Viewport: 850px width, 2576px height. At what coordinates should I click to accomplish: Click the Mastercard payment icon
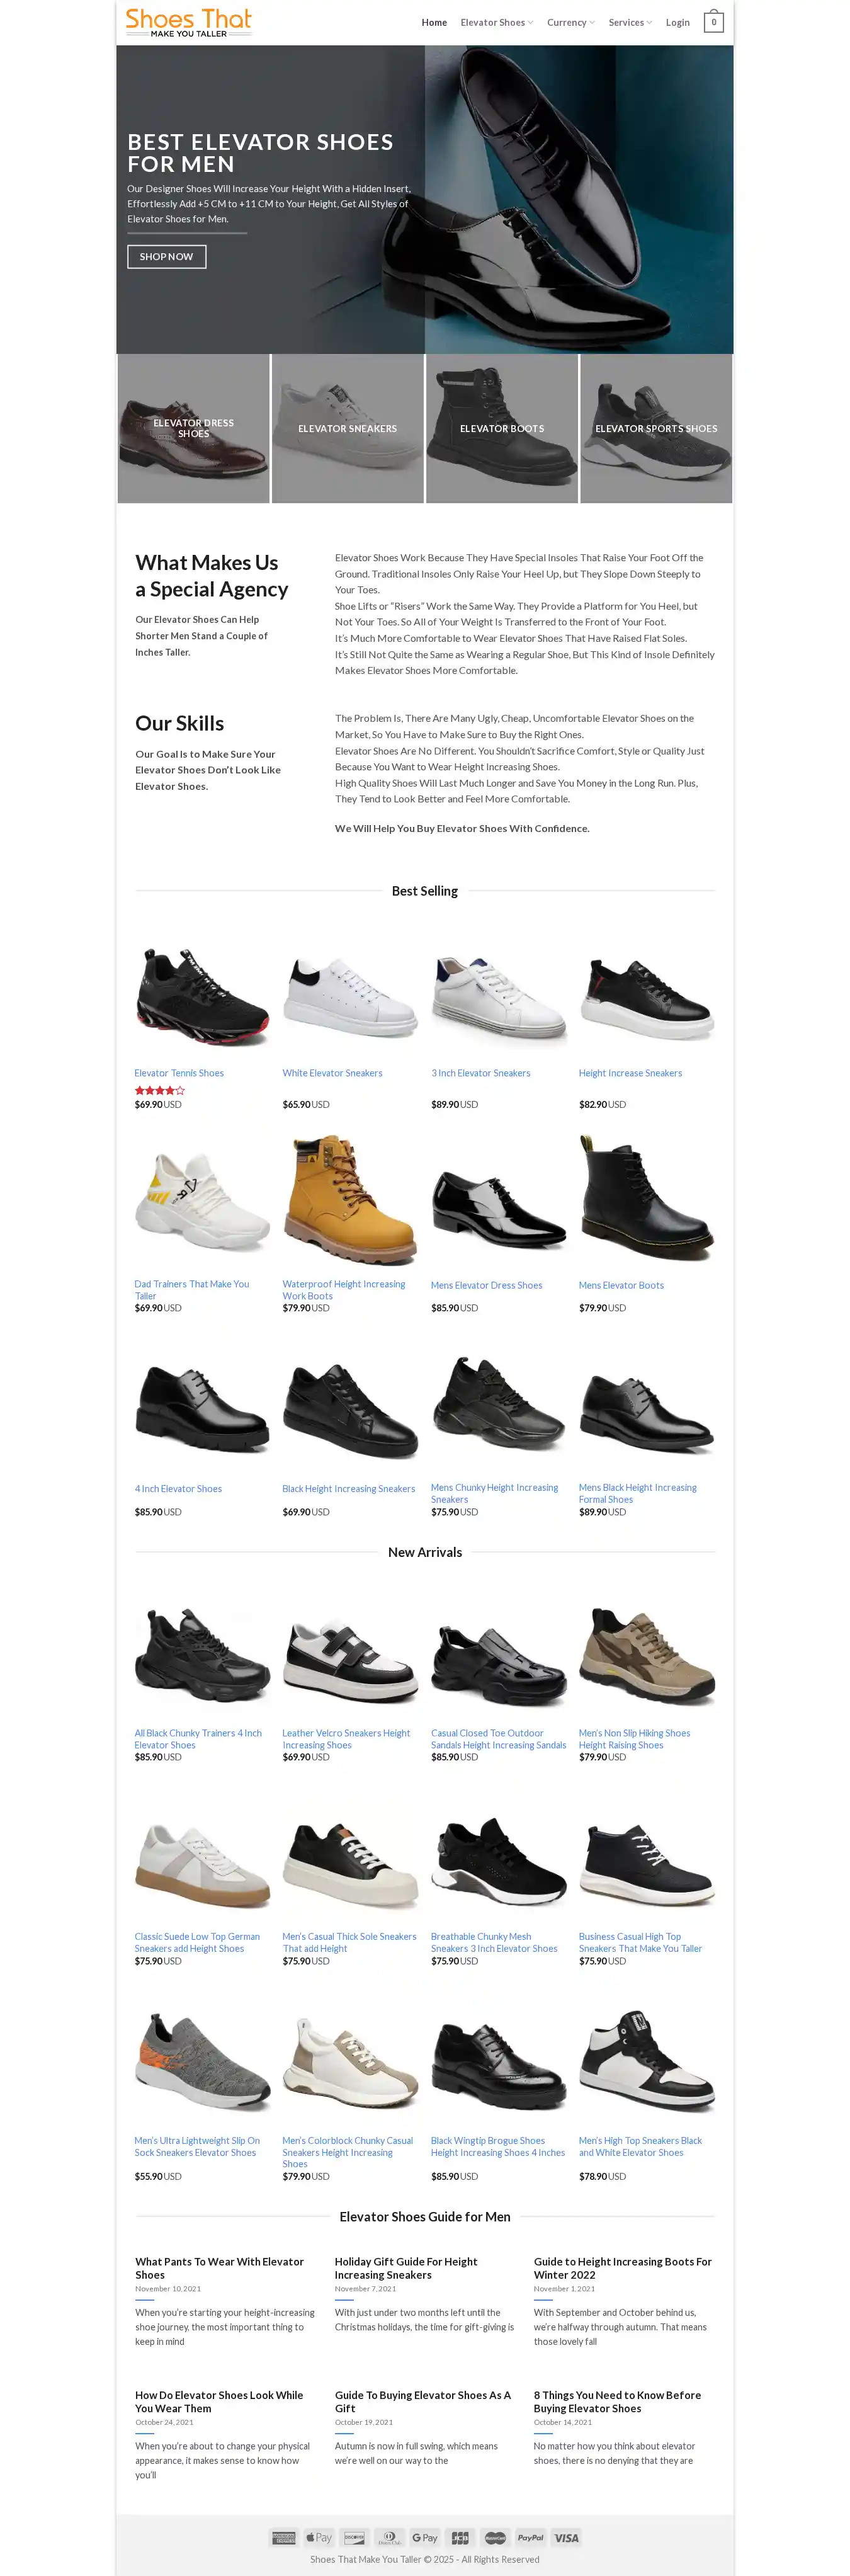495,2537
